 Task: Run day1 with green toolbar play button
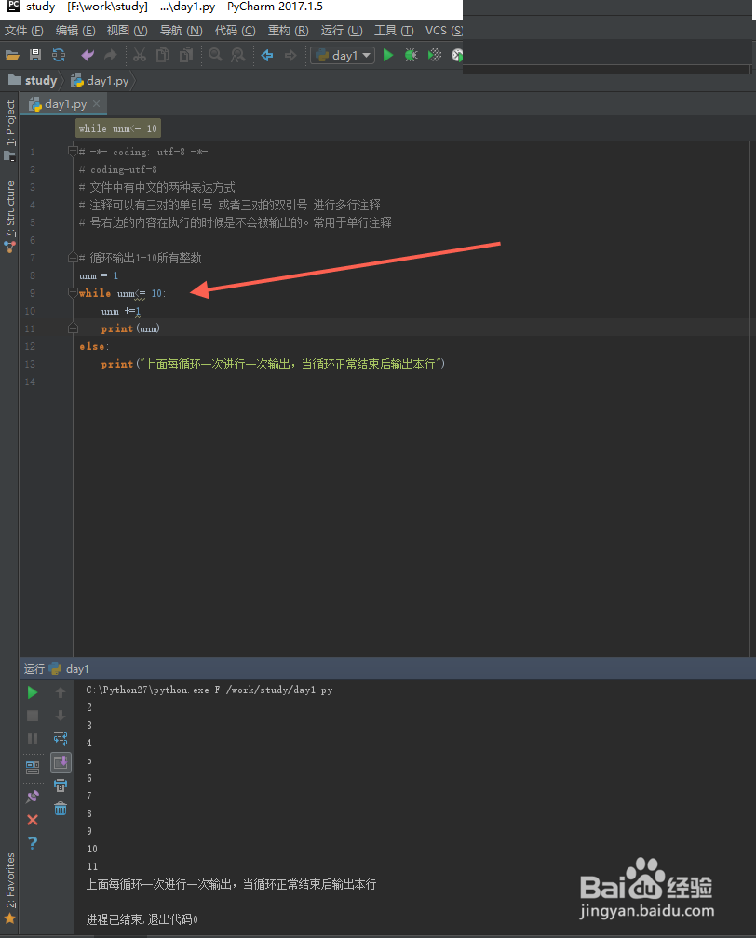pos(388,56)
